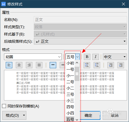Screen dimensions: 129x122
Task: Choose 四号 font size from the list
Action: (70, 107)
